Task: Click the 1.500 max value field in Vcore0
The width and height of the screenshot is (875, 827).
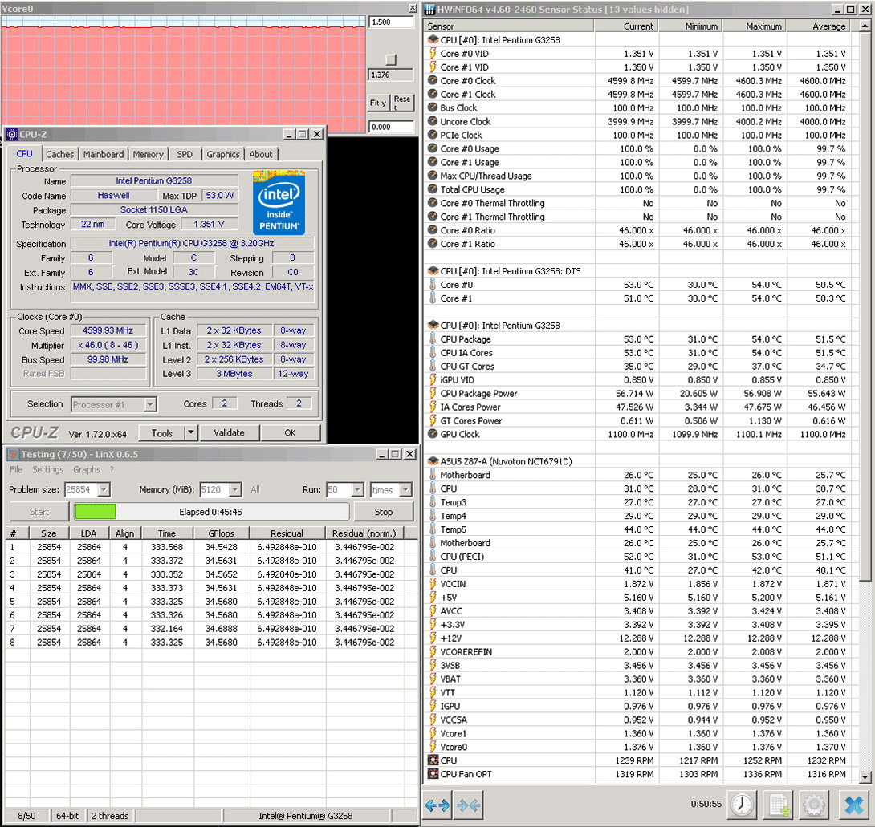Action: tap(391, 22)
